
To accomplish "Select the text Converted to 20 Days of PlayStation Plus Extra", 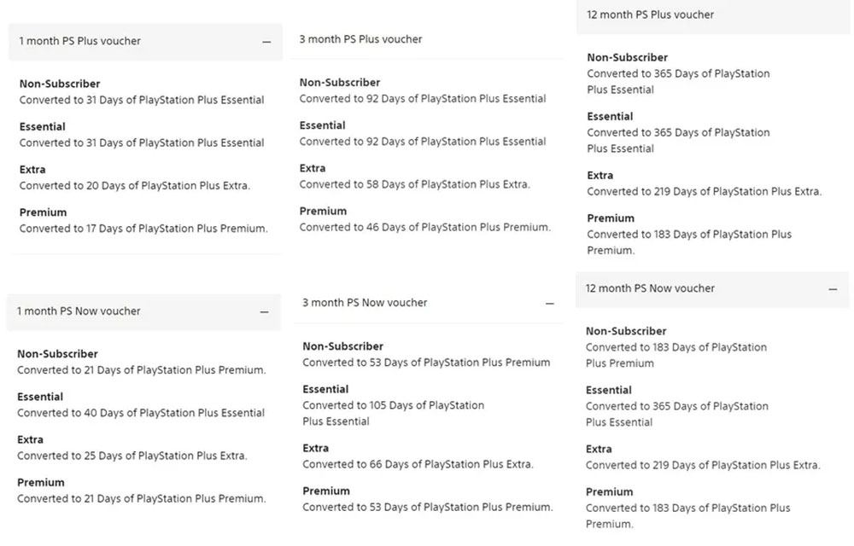I will click(x=135, y=185).
